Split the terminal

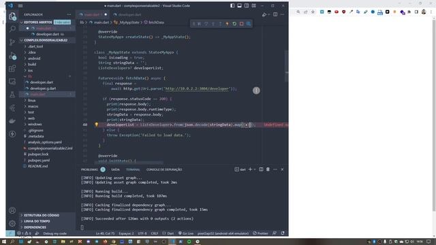point(261,169)
